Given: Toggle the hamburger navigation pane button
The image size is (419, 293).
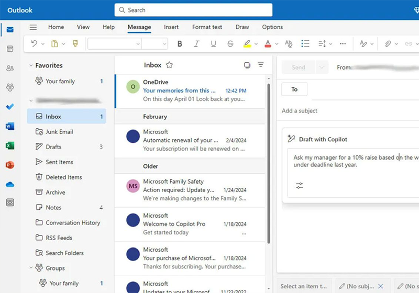Looking at the screenshot, I should coord(33,27).
